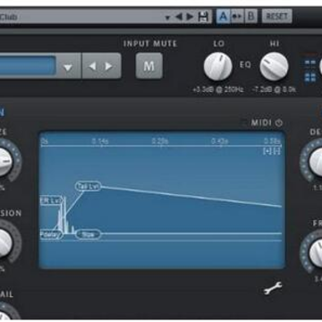Select previous model with left arrow button
This screenshot has width=322, height=322.
click(x=92, y=66)
